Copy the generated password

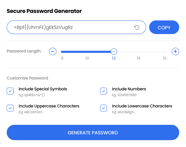pos(164,27)
